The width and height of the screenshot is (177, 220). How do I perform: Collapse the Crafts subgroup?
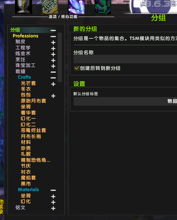pos(53,78)
